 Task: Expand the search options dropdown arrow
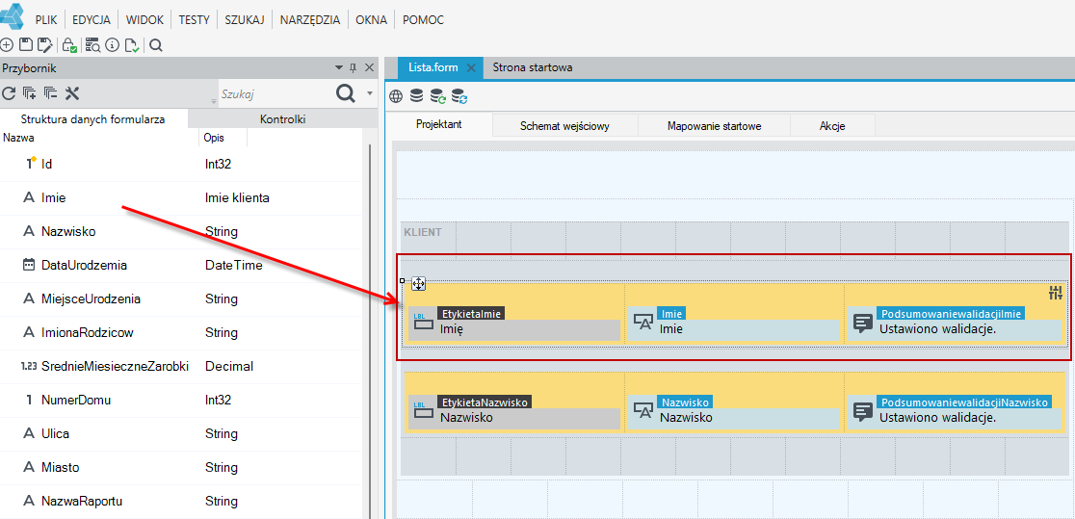[x=370, y=93]
